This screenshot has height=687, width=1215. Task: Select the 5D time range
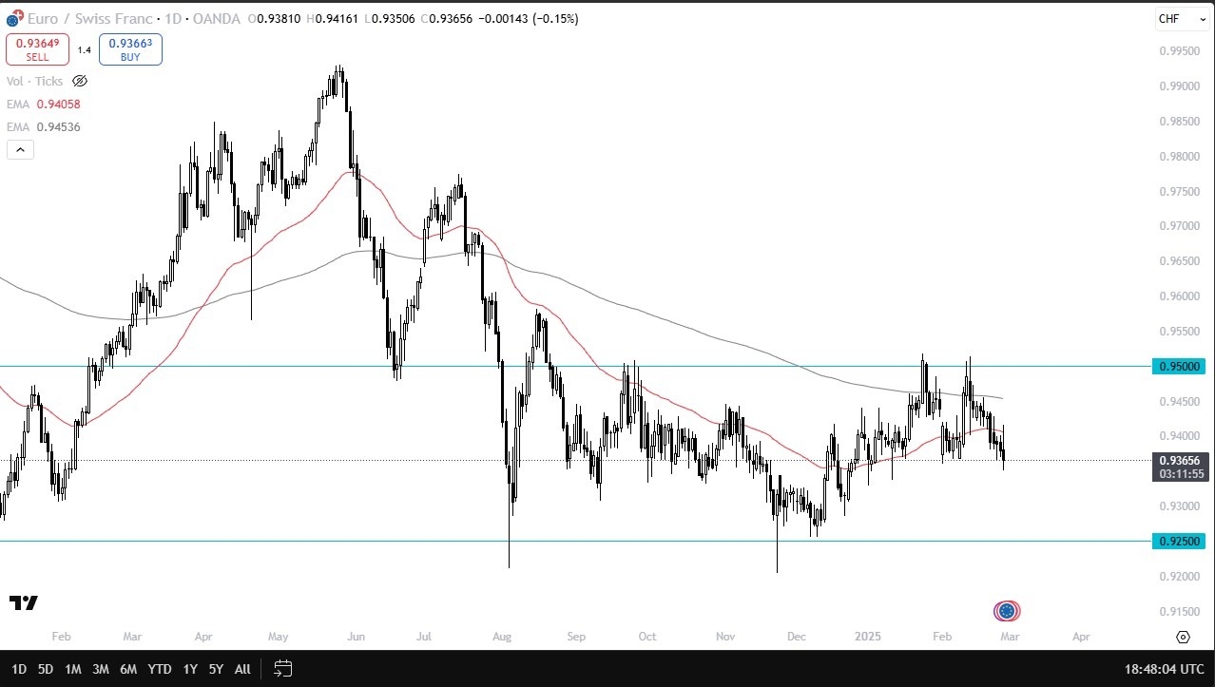pyautogui.click(x=46, y=669)
